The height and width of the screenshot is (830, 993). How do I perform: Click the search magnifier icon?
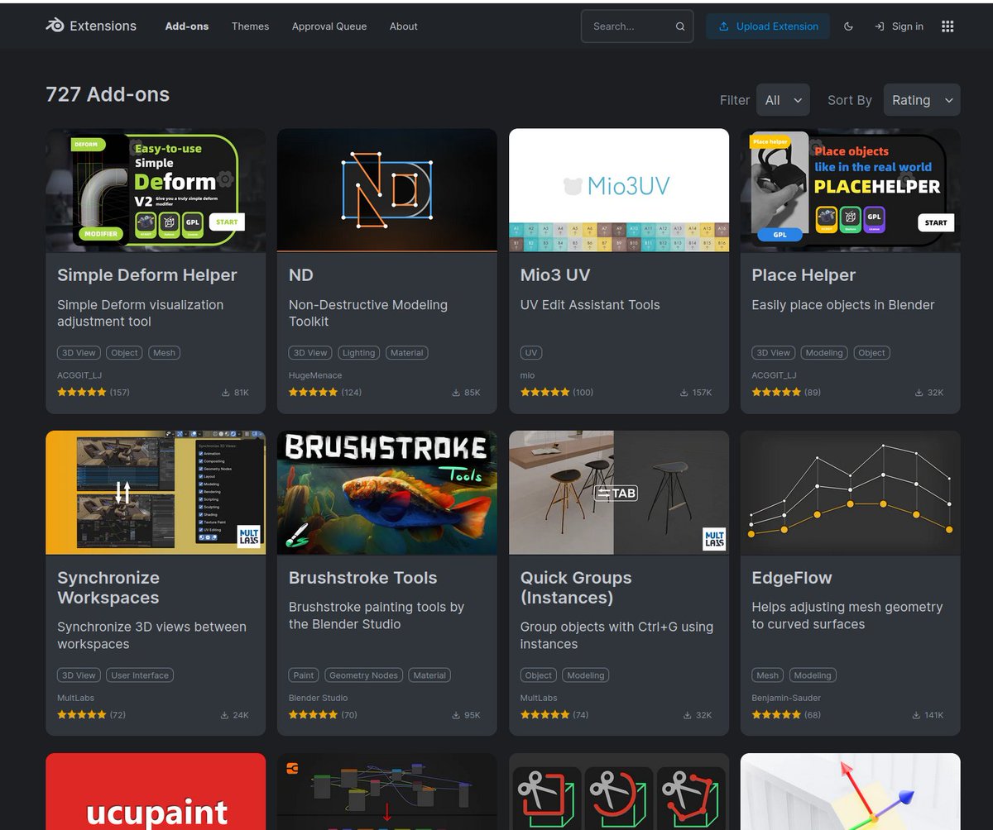pyautogui.click(x=680, y=26)
